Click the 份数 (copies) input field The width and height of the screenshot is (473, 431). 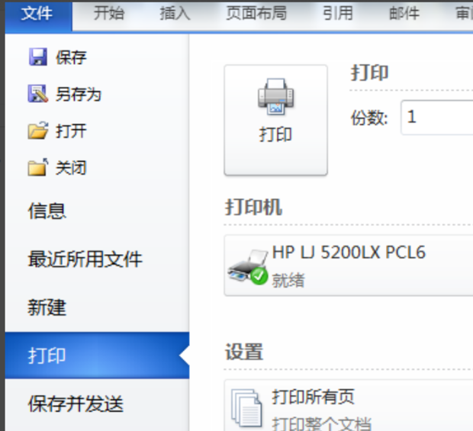click(437, 117)
